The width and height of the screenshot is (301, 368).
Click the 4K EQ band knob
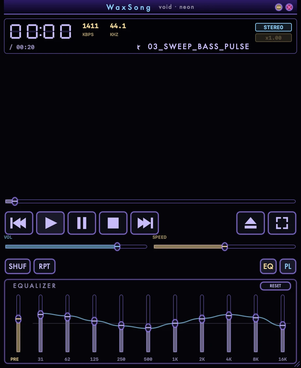pos(229,316)
